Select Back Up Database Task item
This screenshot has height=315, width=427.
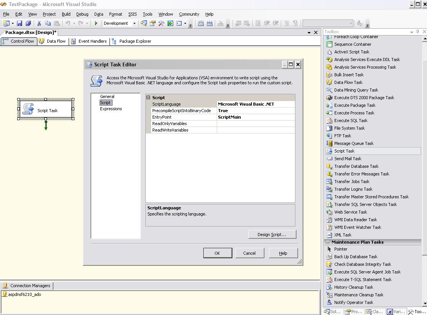356,257
